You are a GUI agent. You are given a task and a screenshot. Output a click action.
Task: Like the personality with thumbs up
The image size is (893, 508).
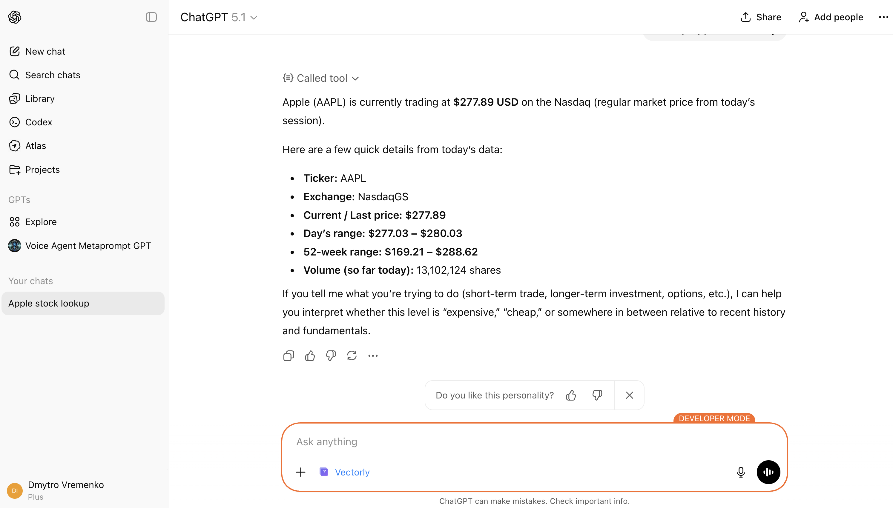(571, 395)
